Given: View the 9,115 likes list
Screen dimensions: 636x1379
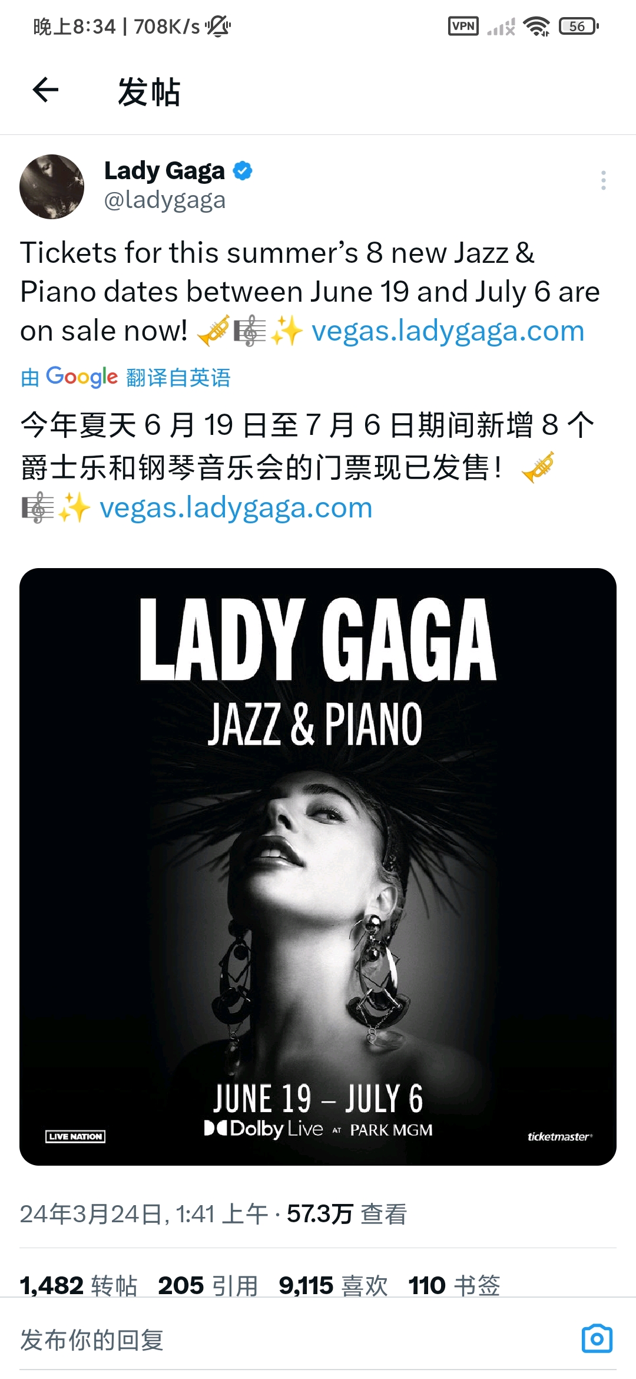Looking at the screenshot, I should (x=333, y=1285).
